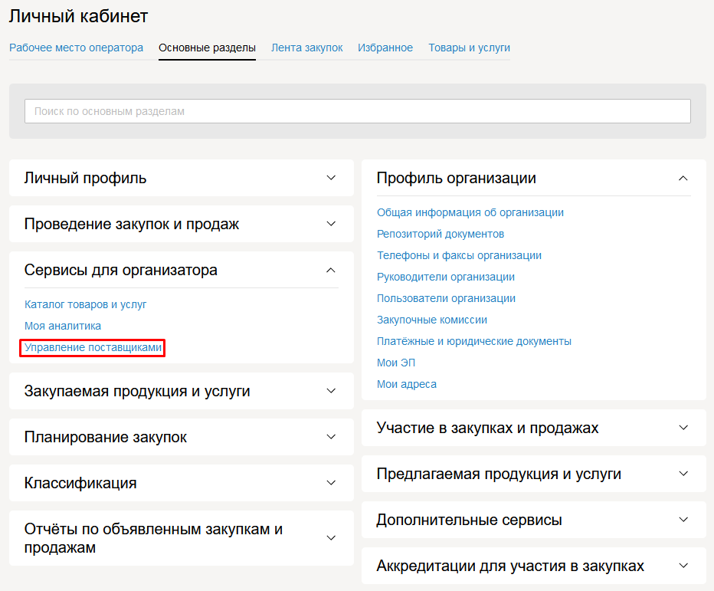The image size is (714, 591).
Task: Open Пользователи организации link
Action: [x=446, y=298]
